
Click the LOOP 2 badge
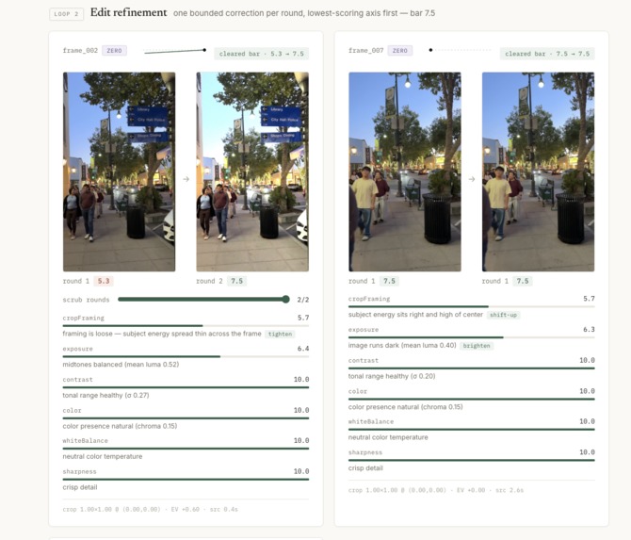pos(67,14)
